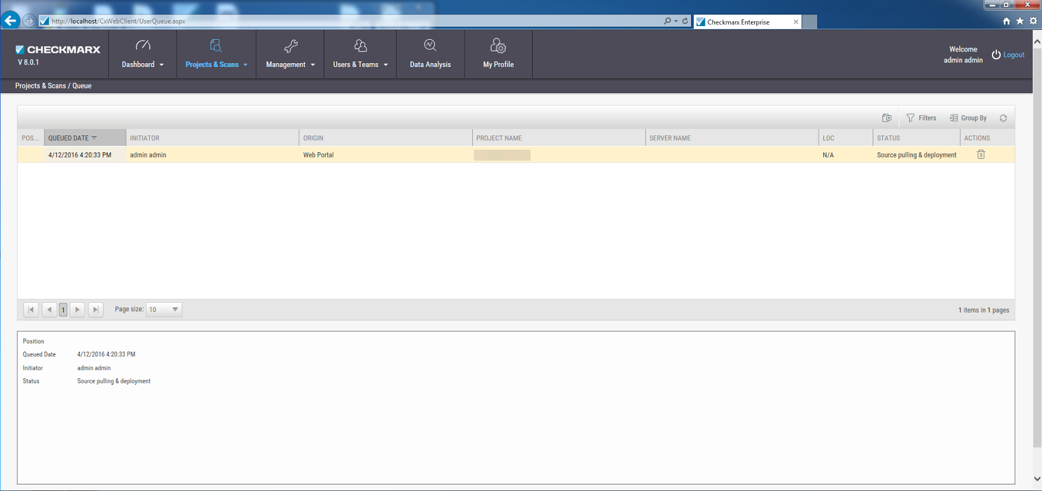Click the refresh queue icon
This screenshot has width=1042, height=491.
pos(1003,118)
